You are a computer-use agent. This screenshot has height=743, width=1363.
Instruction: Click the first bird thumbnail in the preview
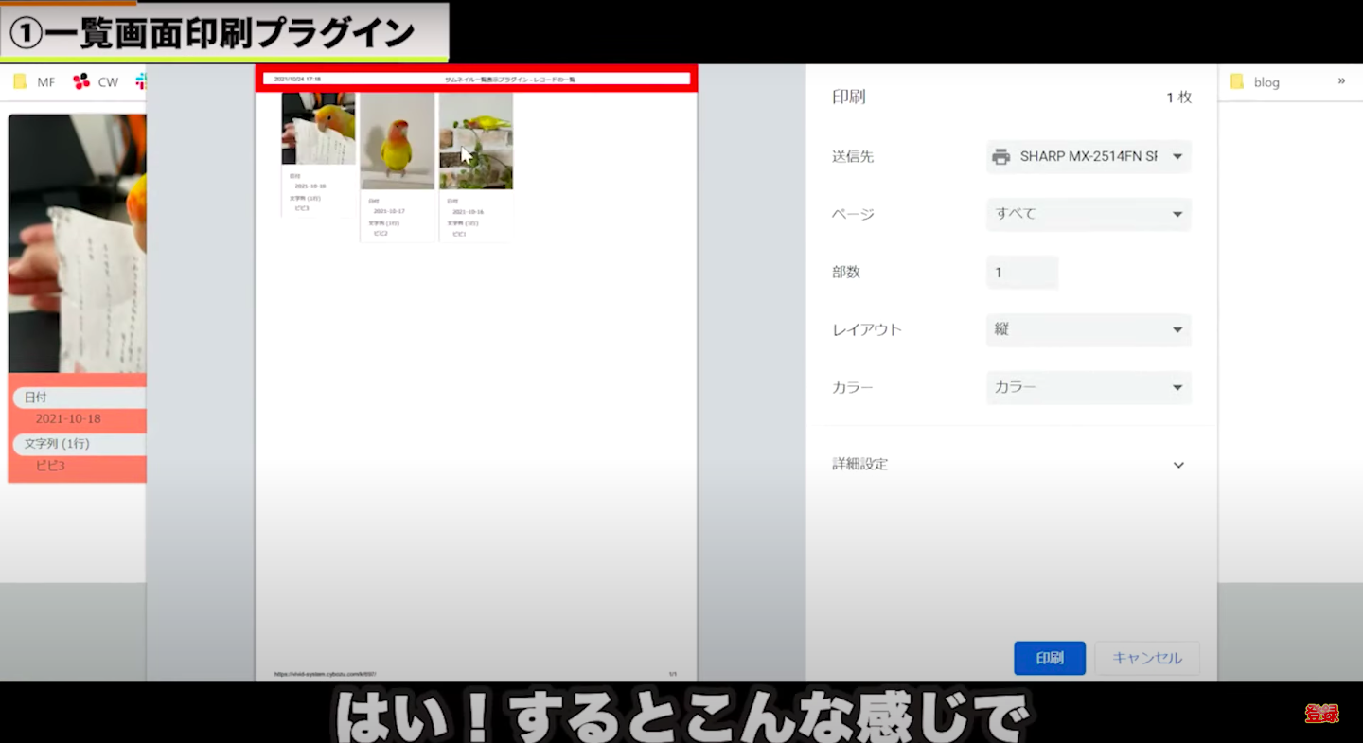tap(318, 129)
